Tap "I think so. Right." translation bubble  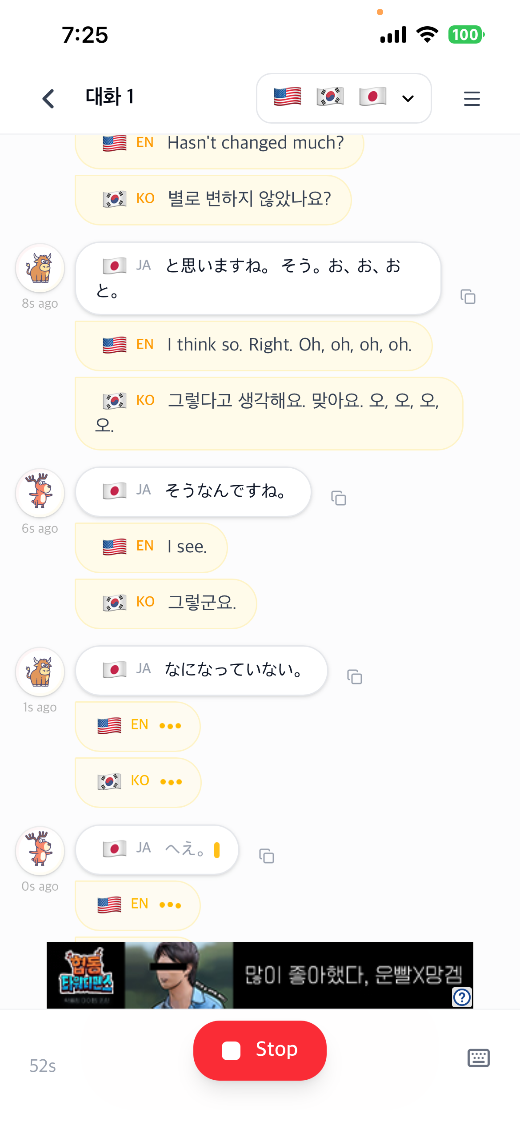pyautogui.click(x=253, y=346)
